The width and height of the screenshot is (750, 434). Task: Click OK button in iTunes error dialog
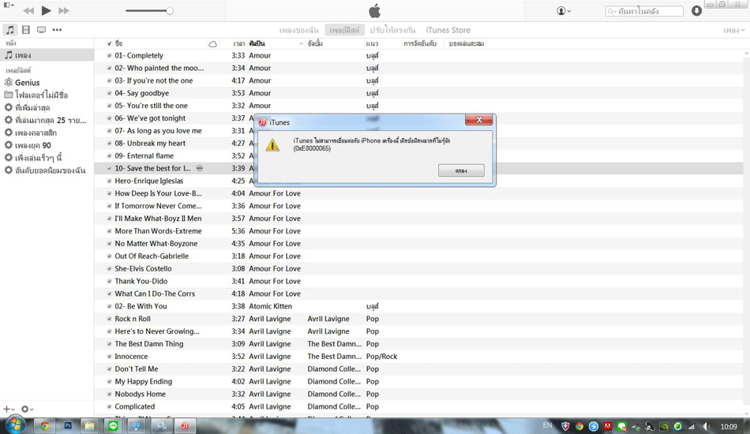point(461,170)
